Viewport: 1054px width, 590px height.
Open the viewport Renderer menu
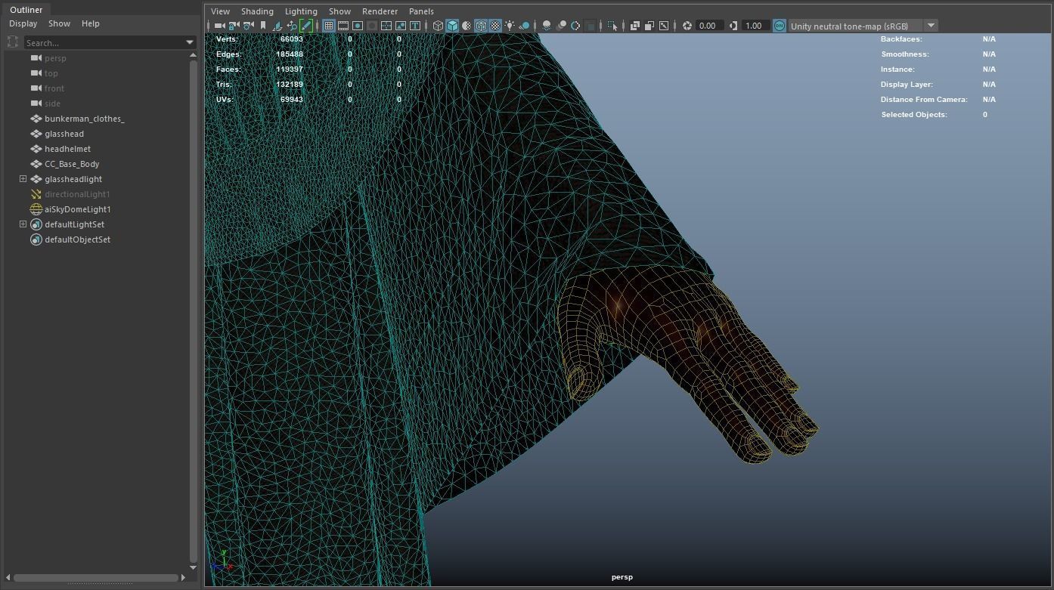pos(380,11)
